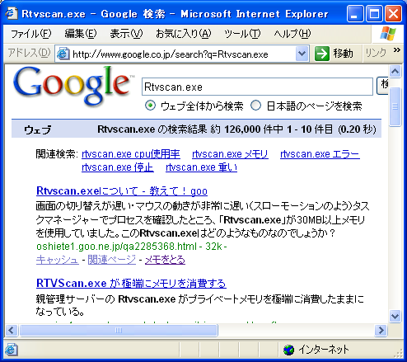
Task: Select ウェブ全体から検索 radio button
Action: click(150, 106)
